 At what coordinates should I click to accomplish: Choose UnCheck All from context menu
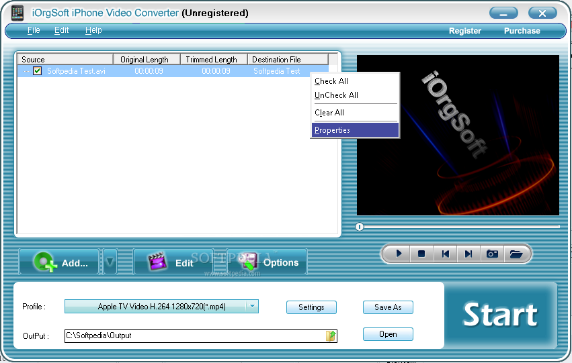355,95
